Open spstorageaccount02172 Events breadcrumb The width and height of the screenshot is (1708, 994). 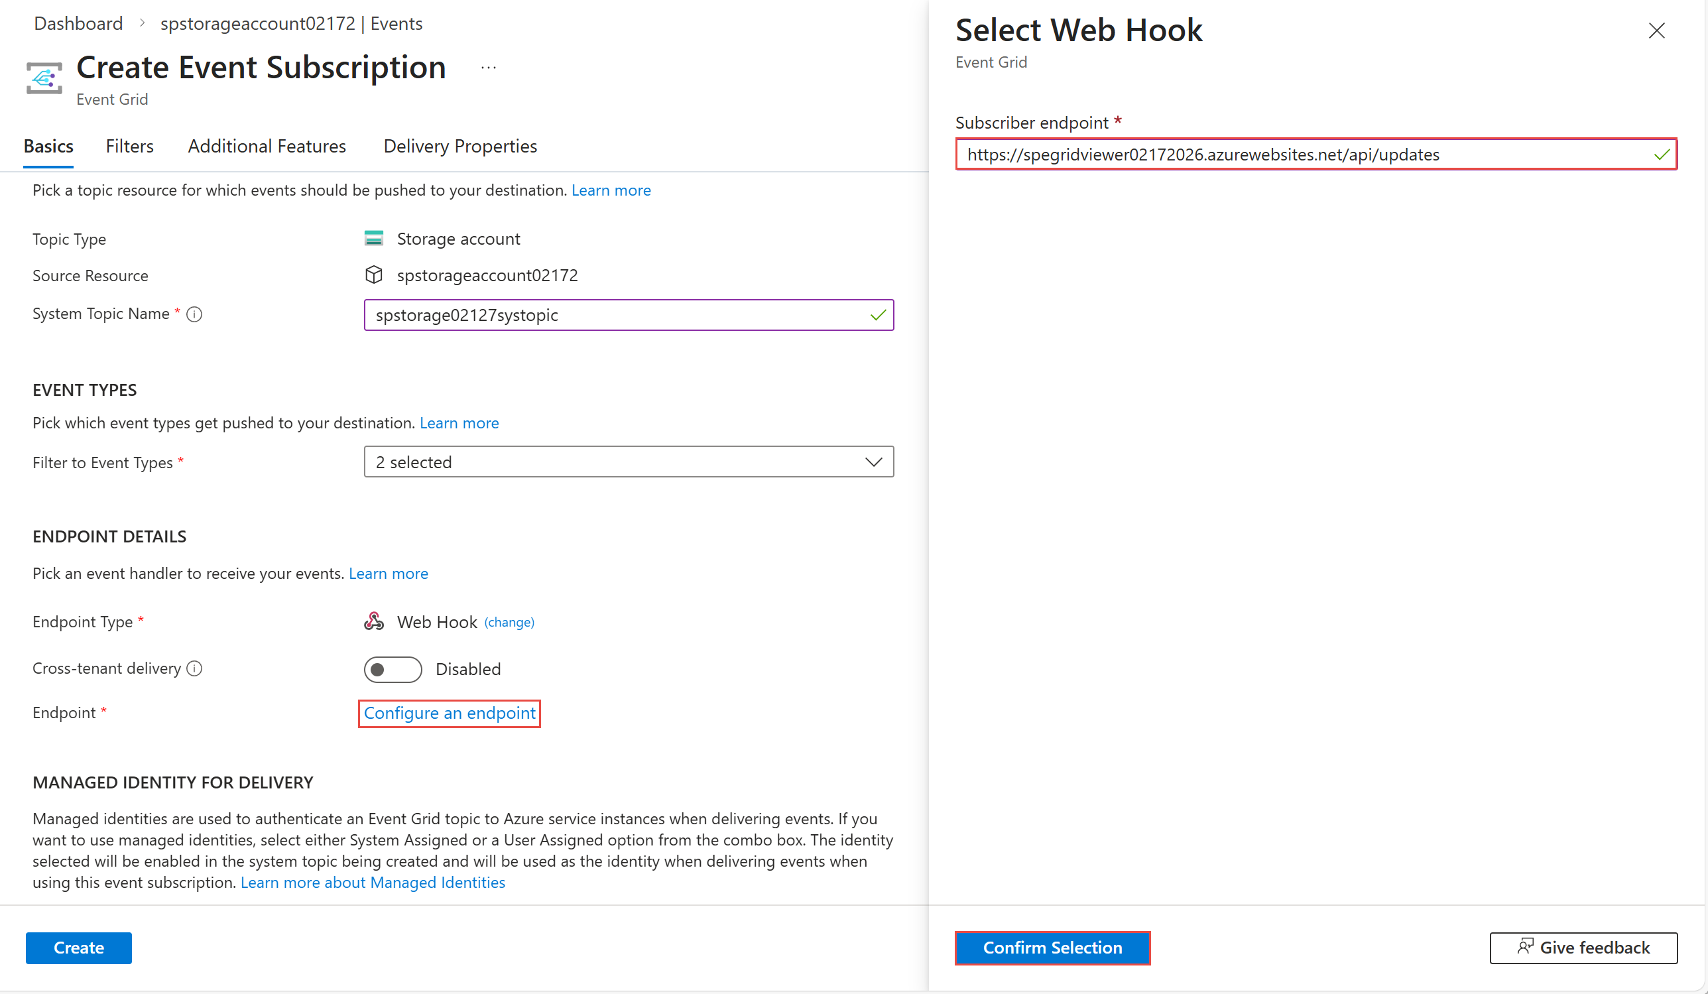click(x=292, y=23)
